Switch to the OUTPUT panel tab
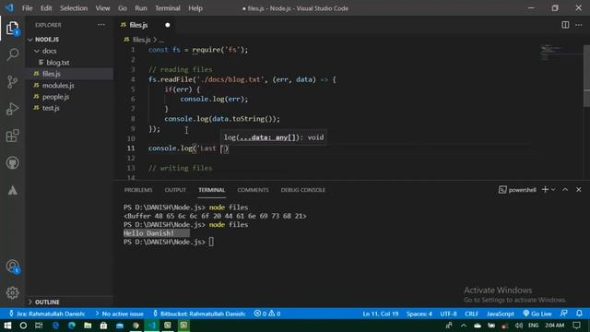The height and width of the screenshot is (332, 590). (x=175, y=190)
